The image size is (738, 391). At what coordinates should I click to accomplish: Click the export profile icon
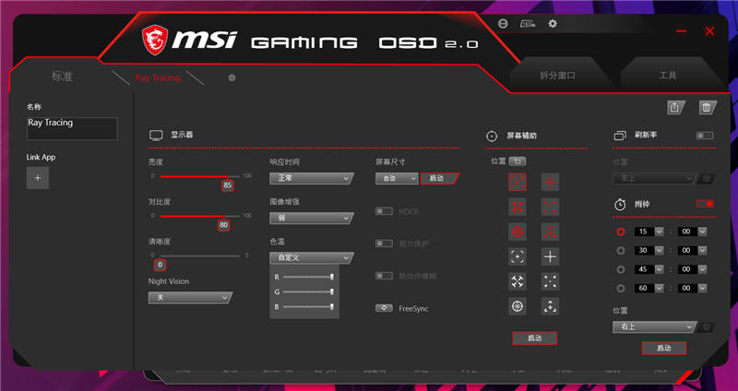click(x=675, y=108)
